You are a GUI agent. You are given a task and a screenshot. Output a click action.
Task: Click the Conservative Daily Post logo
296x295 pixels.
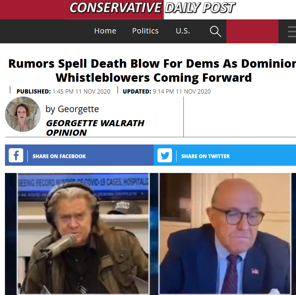tap(153, 8)
